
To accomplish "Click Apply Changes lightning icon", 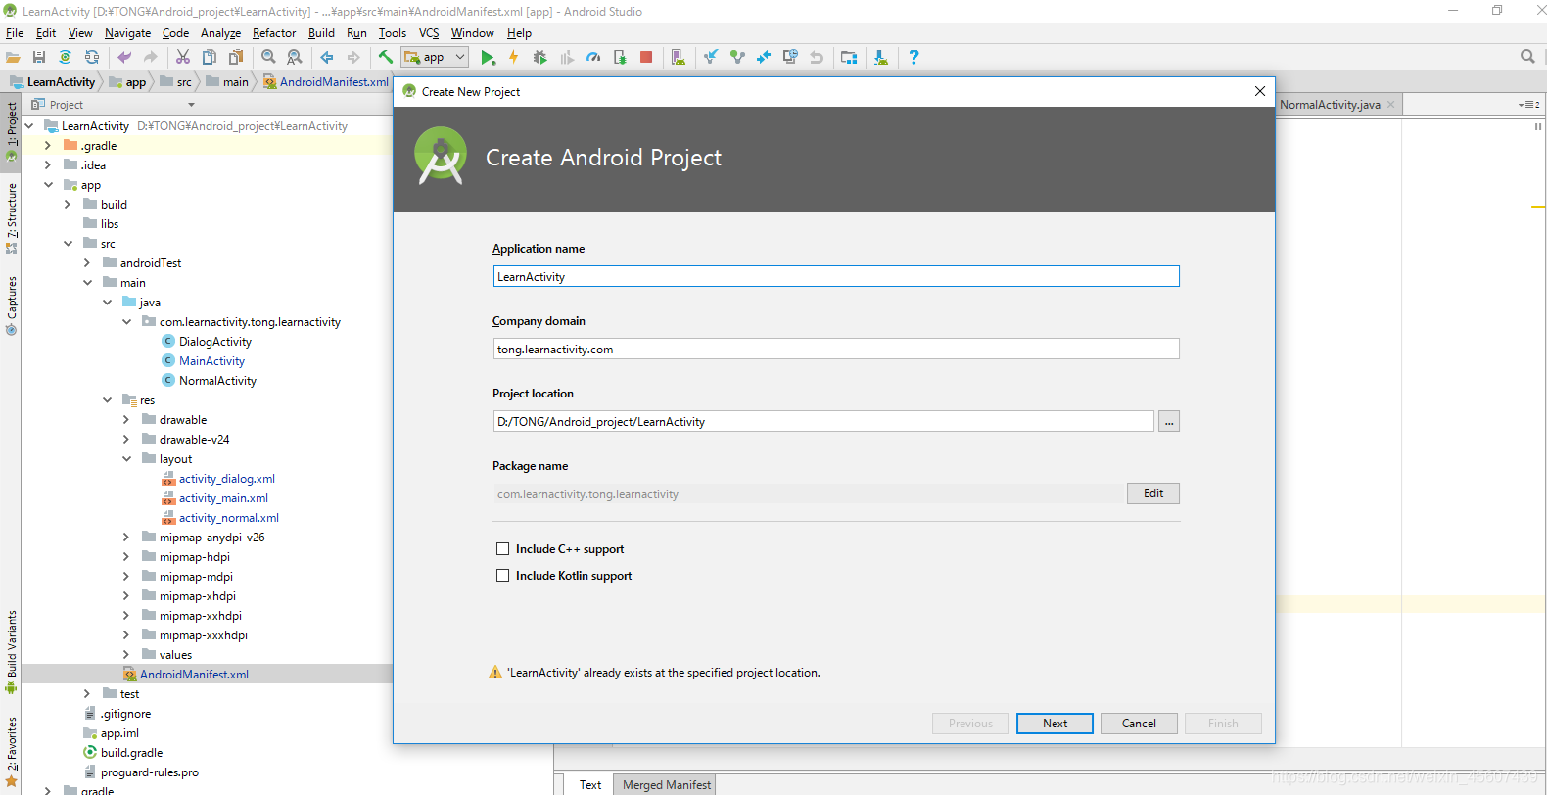I will click(x=513, y=58).
